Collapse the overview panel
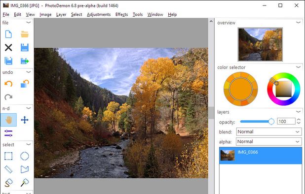The width and height of the screenshot is (305, 194). click(299, 23)
